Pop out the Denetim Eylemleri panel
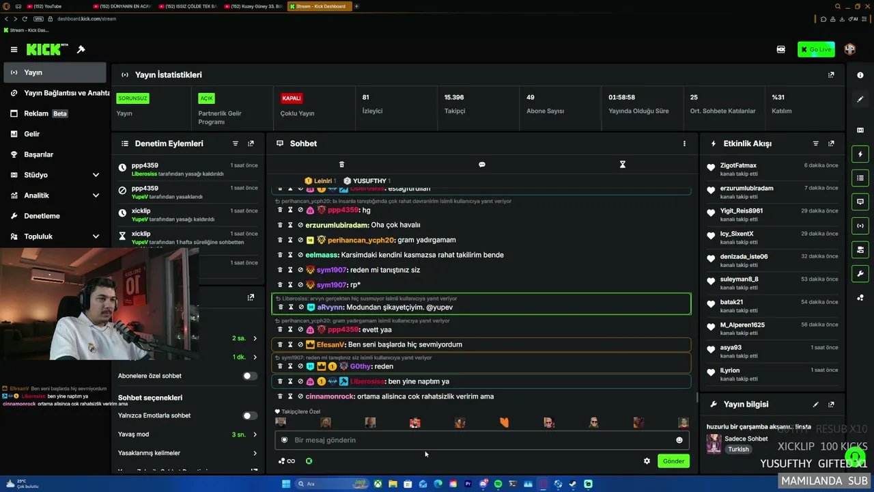Viewport: 874px width, 492px height. tap(251, 143)
